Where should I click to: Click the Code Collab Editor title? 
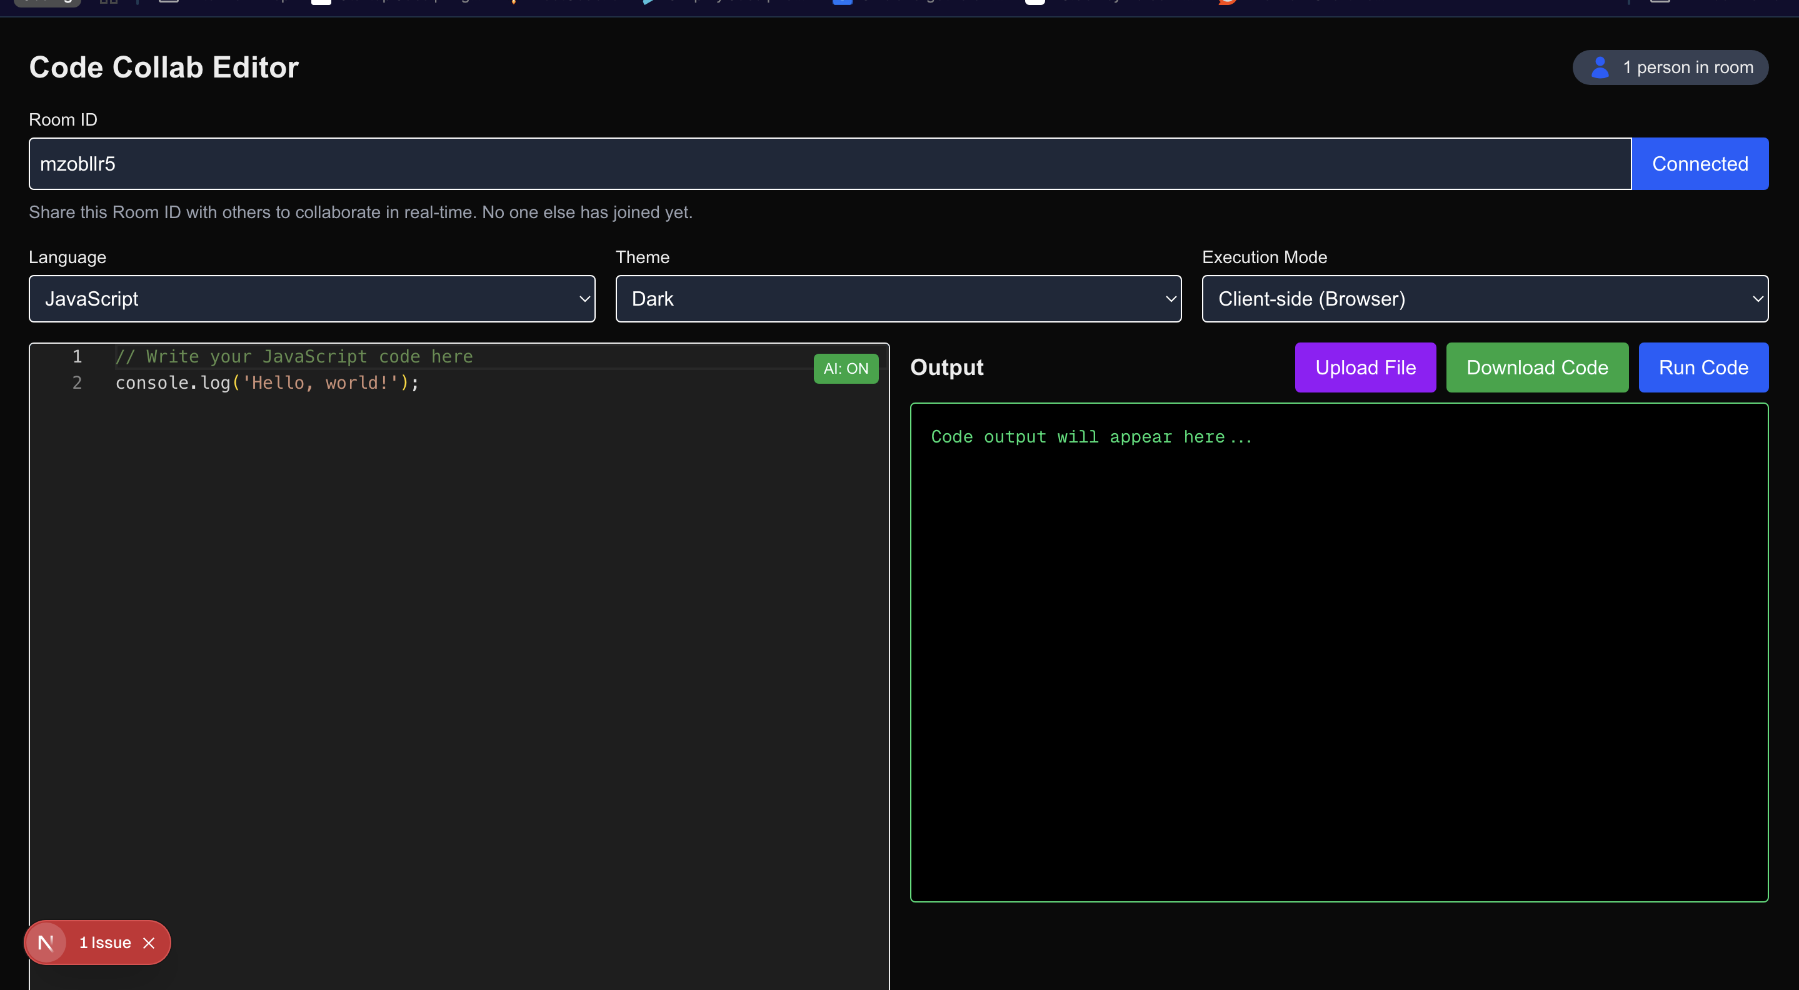pyautogui.click(x=163, y=67)
